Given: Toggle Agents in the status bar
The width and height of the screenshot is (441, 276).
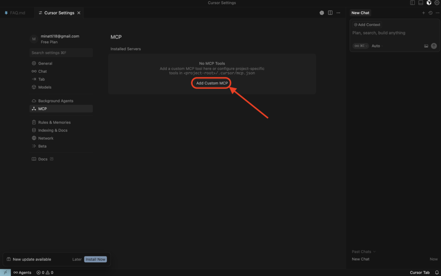Looking at the screenshot, I should [22, 272].
